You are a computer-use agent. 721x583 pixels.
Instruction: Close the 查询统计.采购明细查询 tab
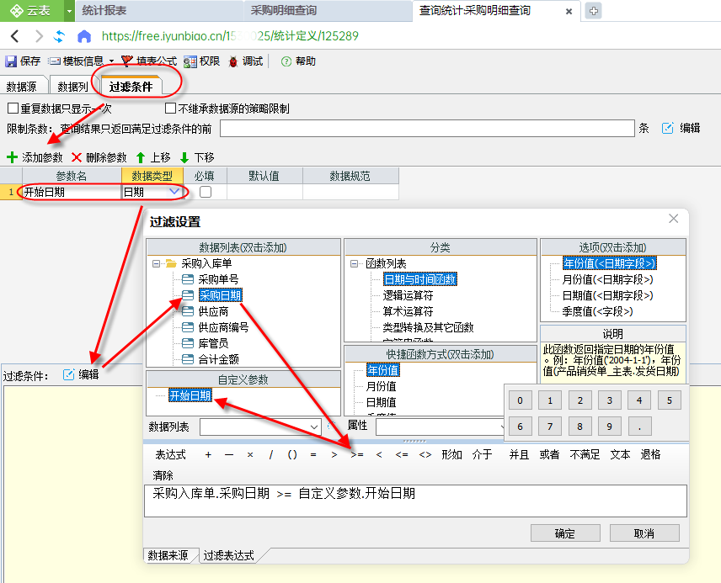click(x=569, y=12)
